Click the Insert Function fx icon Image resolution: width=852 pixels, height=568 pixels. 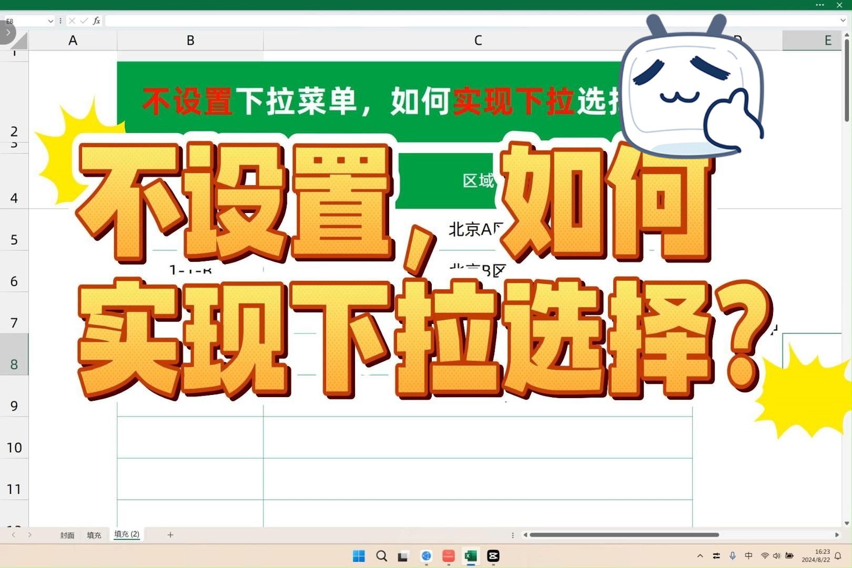[96, 21]
